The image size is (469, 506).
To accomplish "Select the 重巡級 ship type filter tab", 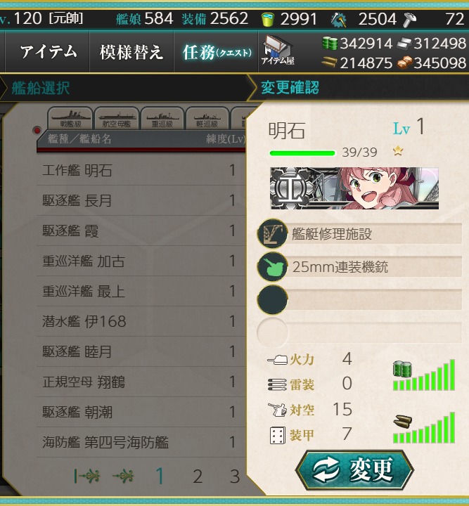I will pyautogui.click(x=162, y=119).
